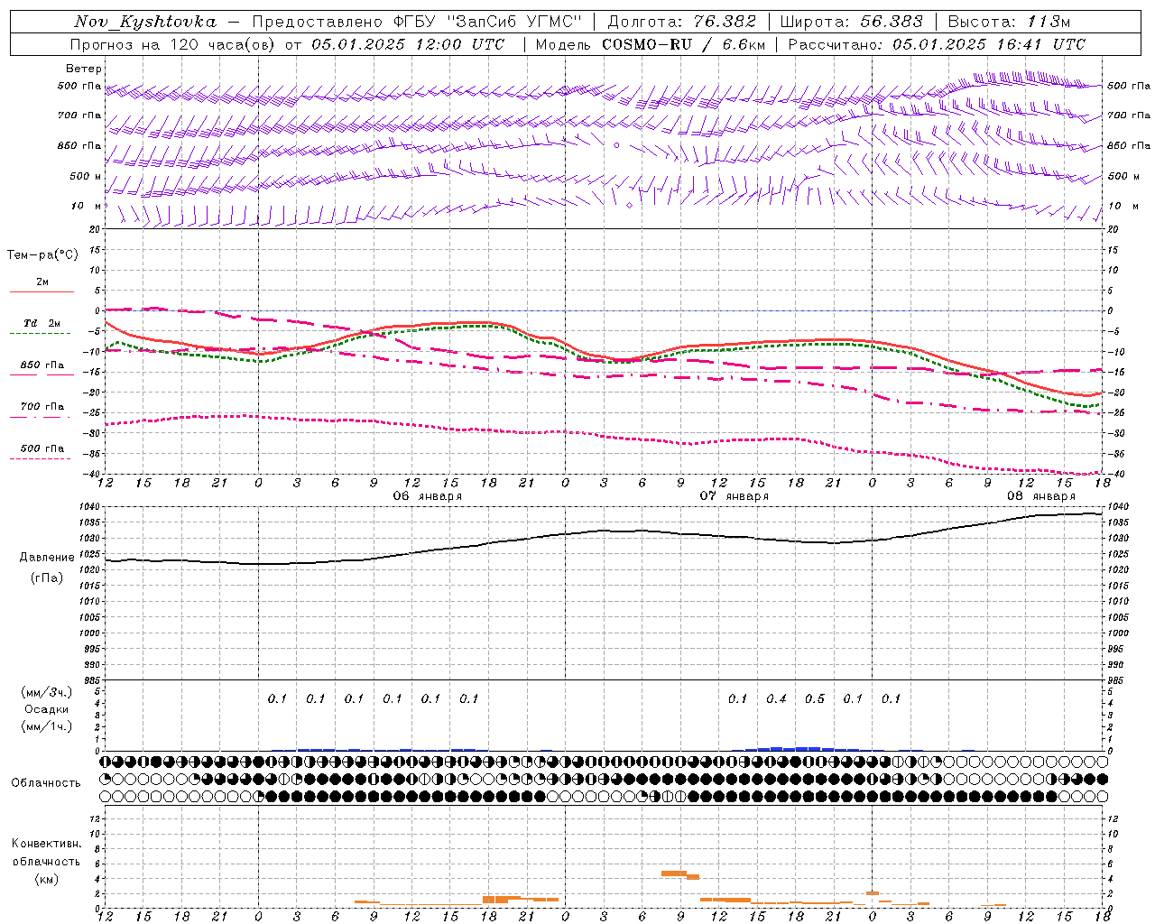Viewport: 1155px width, 924px height.
Task: Click the Рассчитано: 05.01.2025 16:41 UTC text
Action: [937, 44]
